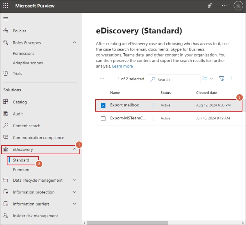246x225 pixels.
Task: Select Premium under eDiscovery
Action: pyautogui.click(x=21, y=170)
